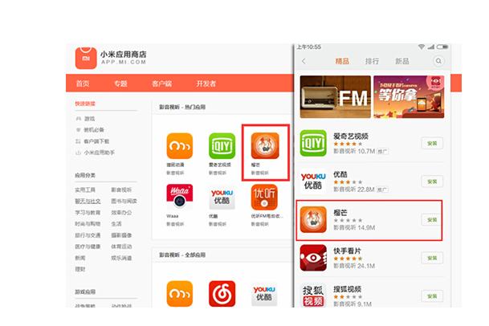Open the orange arc app icon in hot apps section
Viewport: 489px width, 326px height.
[179, 145]
